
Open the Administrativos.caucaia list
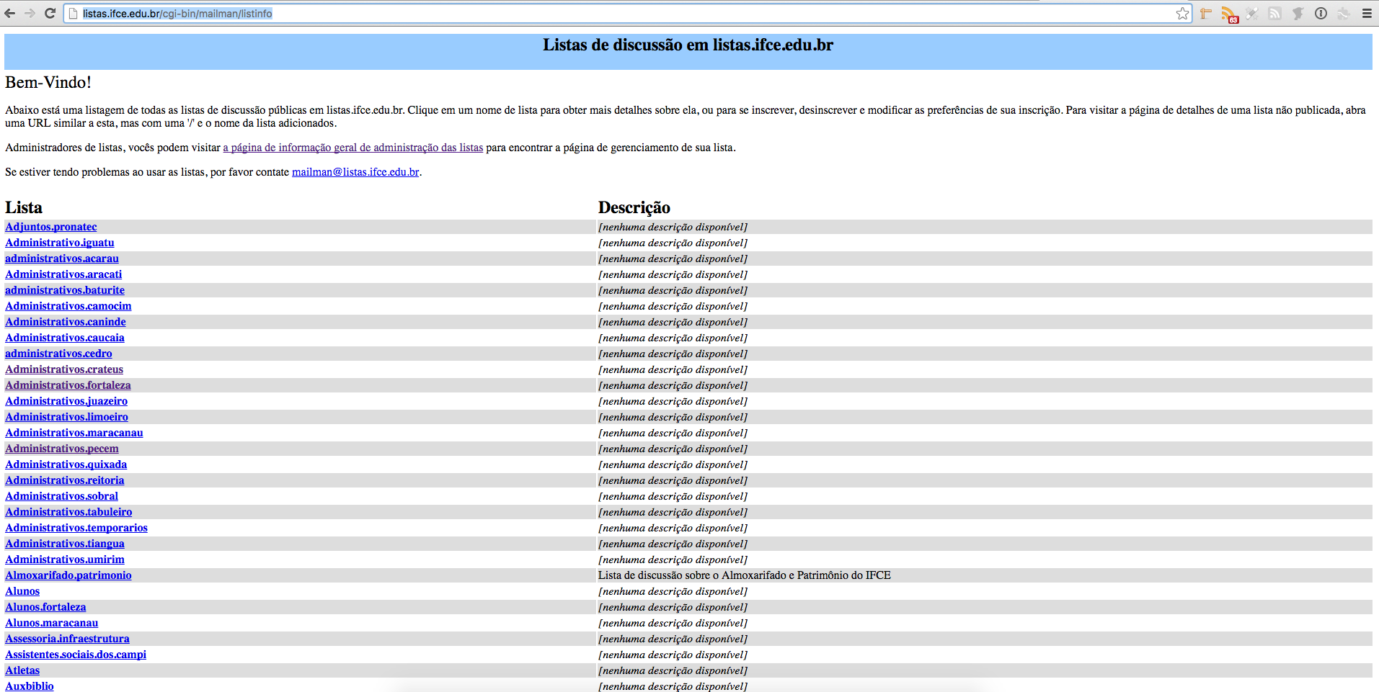[65, 338]
